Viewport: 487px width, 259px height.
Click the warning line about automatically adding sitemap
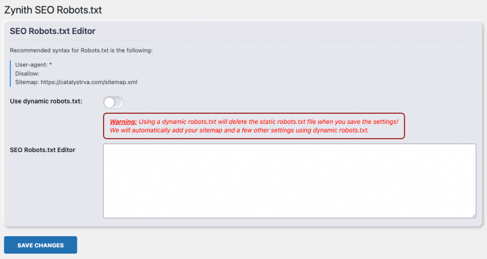[239, 130]
